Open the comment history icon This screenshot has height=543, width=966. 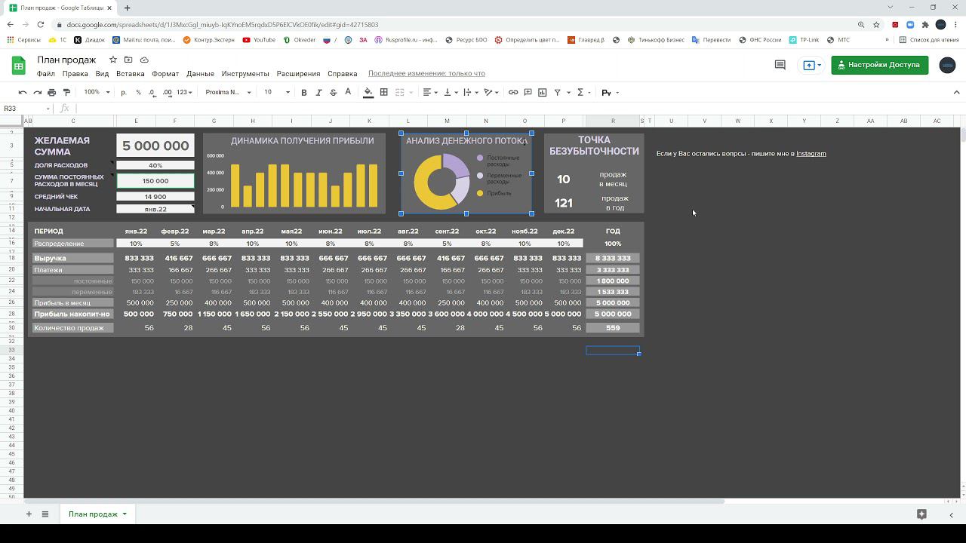coord(780,65)
